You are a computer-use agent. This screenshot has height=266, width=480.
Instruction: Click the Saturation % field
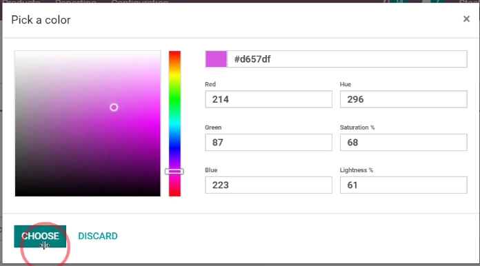(403, 142)
